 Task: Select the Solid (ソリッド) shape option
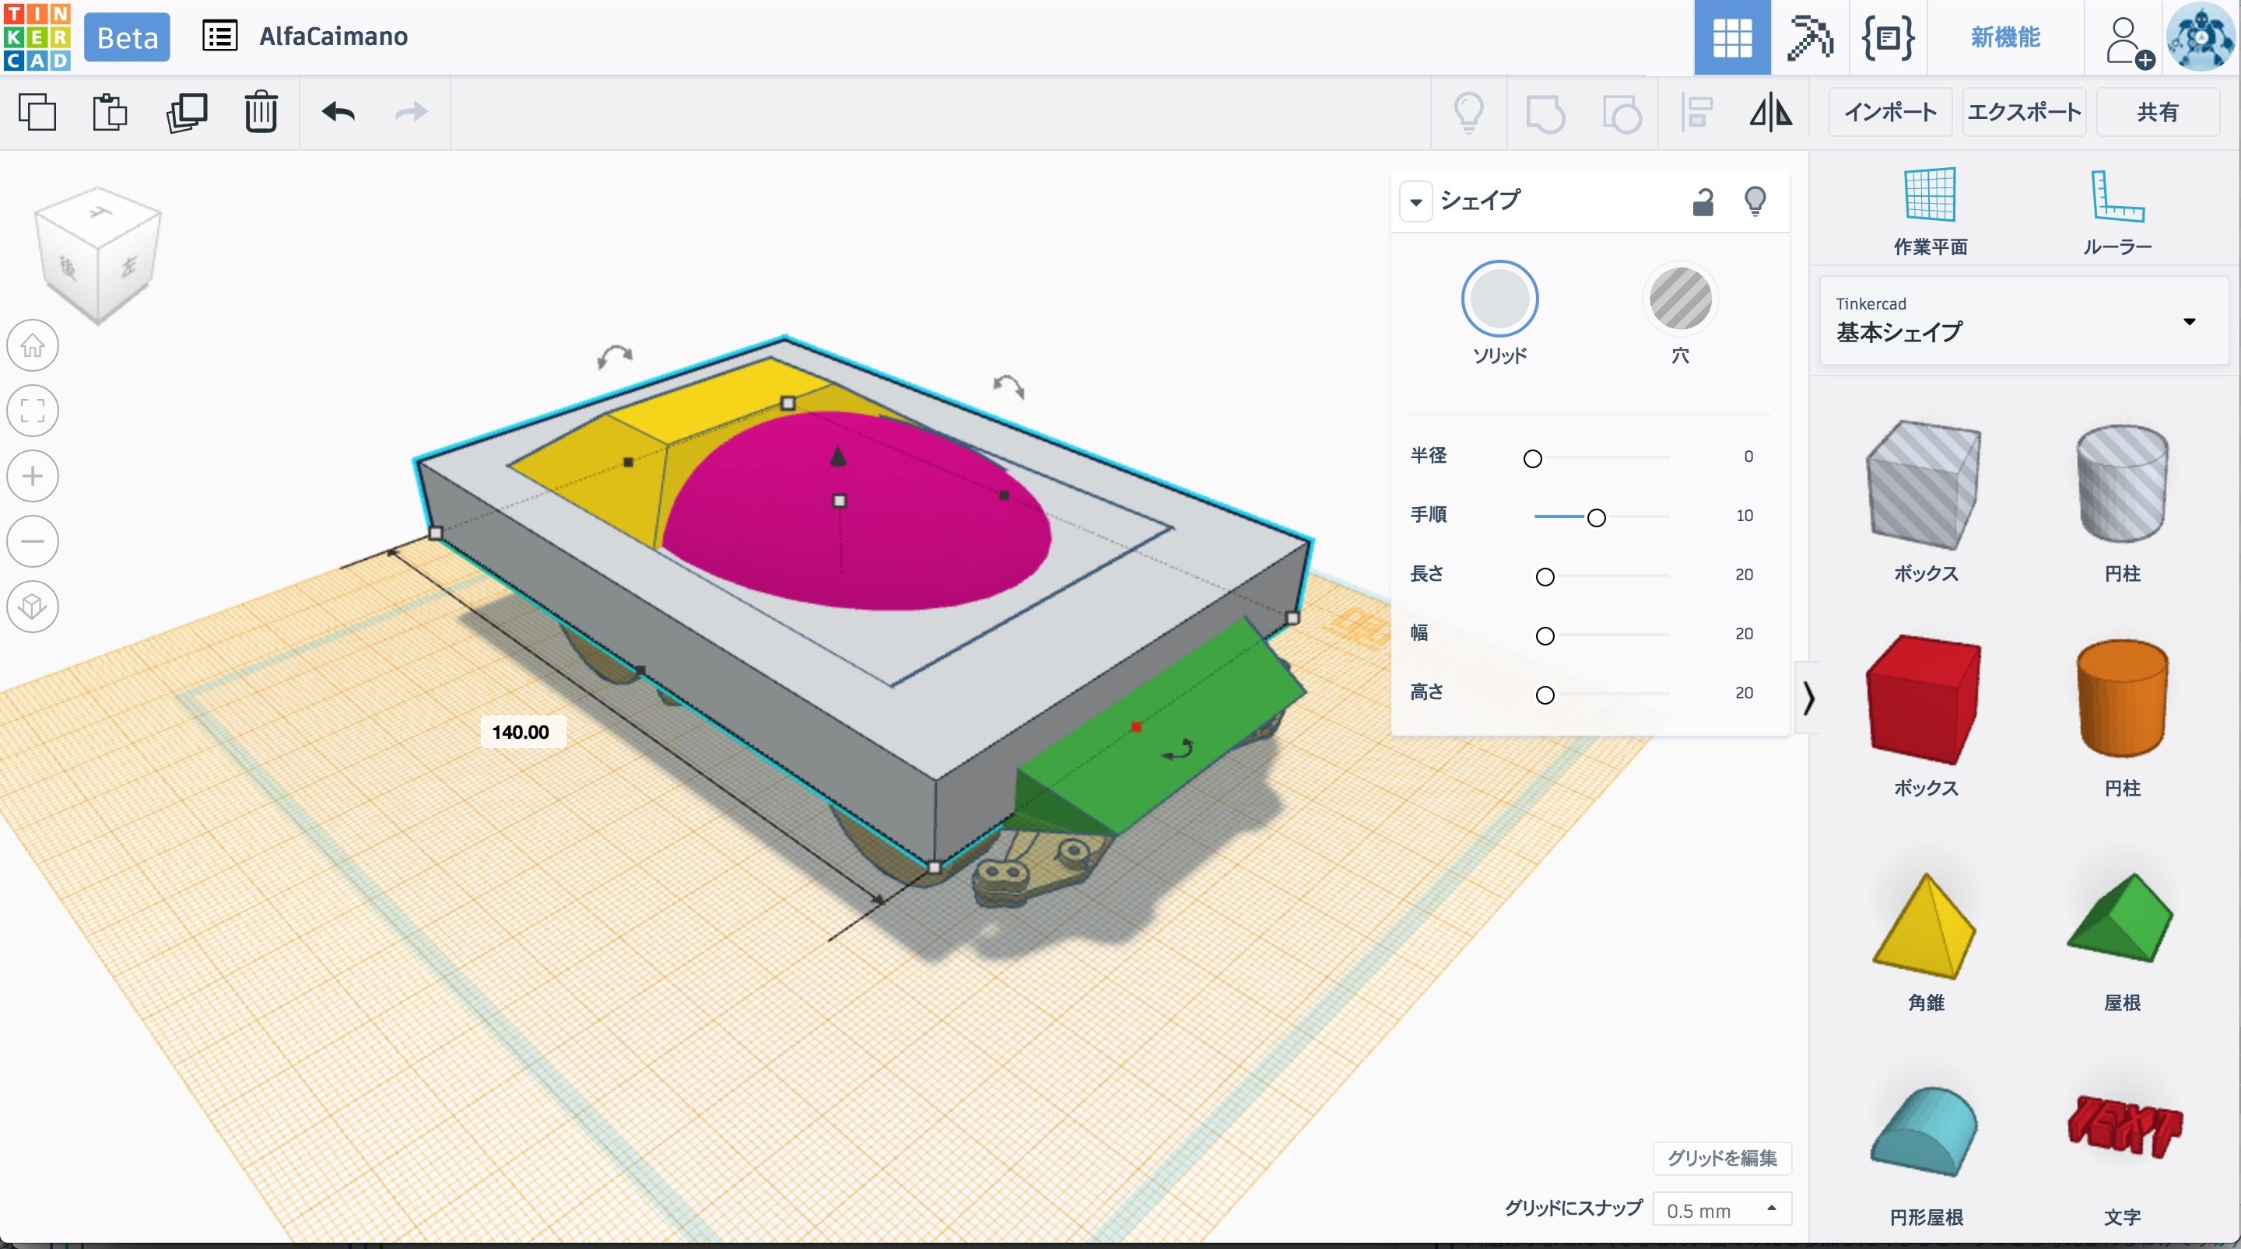[1499, 299]
